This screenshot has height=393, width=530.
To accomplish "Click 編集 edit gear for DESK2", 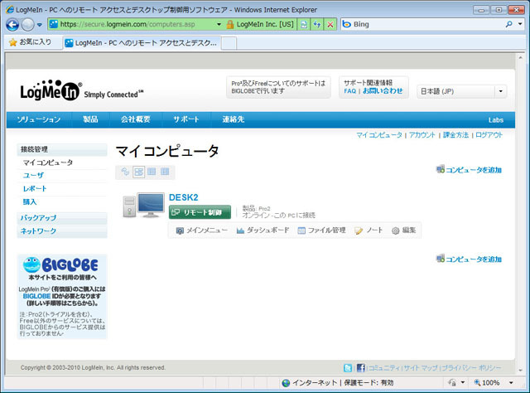I will click(x=403, y=230).
